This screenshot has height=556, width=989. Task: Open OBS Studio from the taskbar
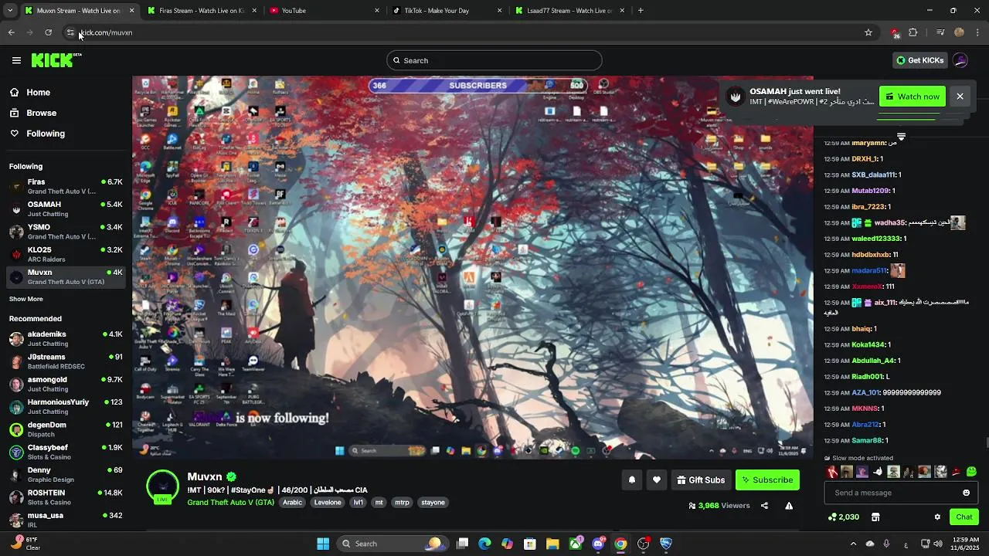(x=643, y=544)
